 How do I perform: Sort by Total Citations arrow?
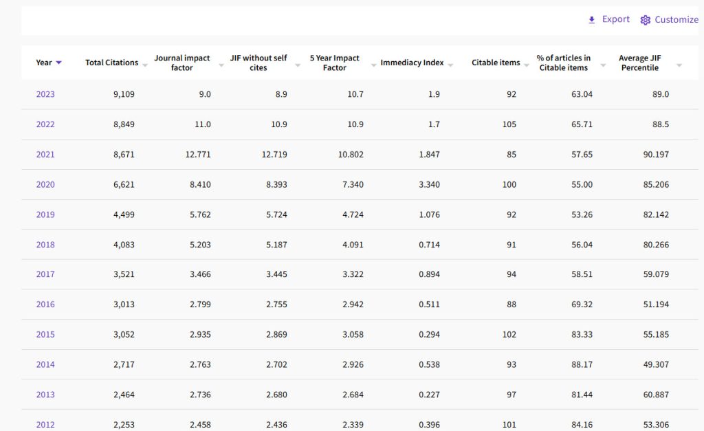tap(145, 65)
